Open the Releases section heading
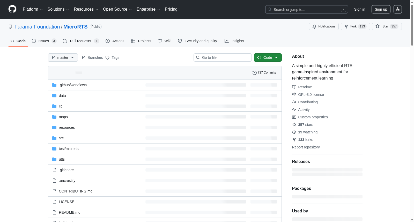414x222 pixels. click(301, 161)
